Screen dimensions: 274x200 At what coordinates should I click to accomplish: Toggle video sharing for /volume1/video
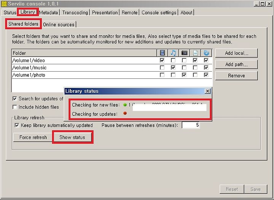click(162, 60)
